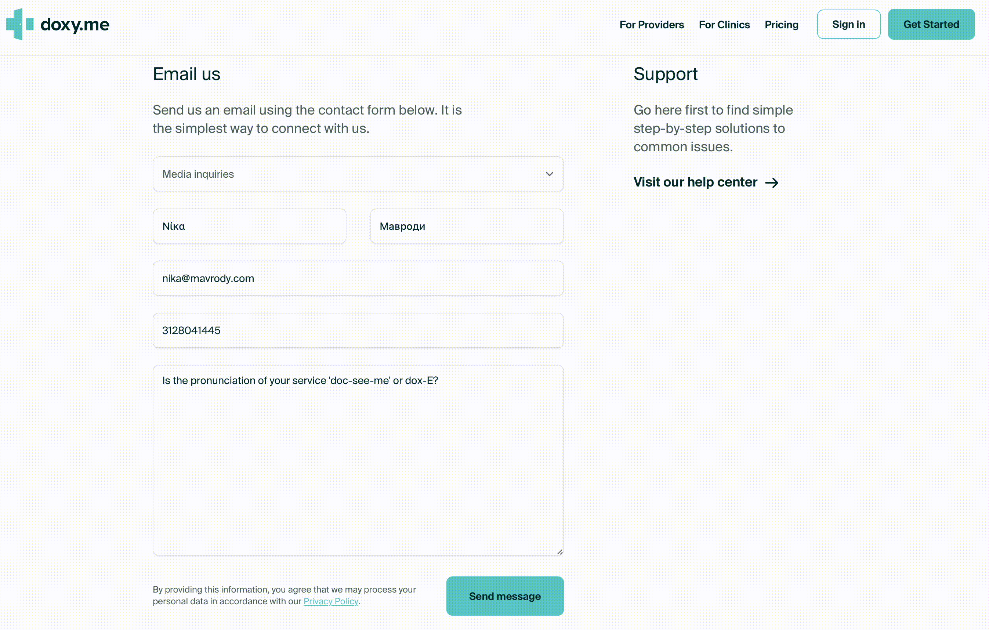Image resolution: width=989 pixels, height=630 pixels.
Task: Focus the first name field with Νίκα
Action: [249, 226]
